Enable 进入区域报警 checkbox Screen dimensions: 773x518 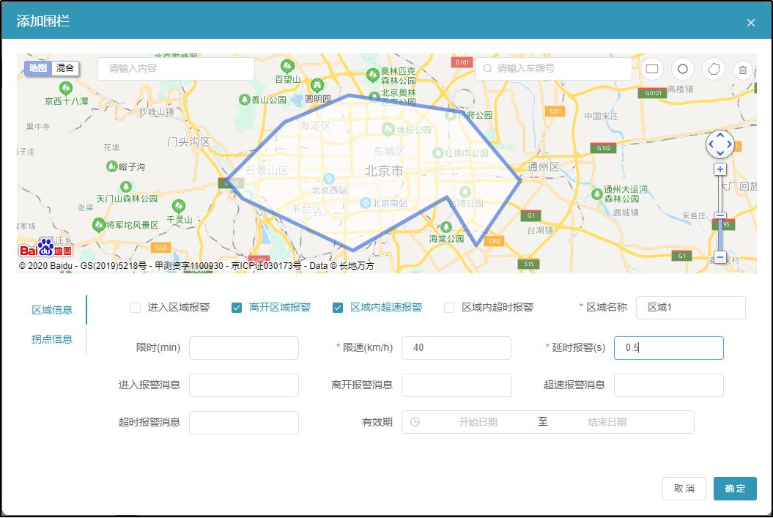click(136, 308)
